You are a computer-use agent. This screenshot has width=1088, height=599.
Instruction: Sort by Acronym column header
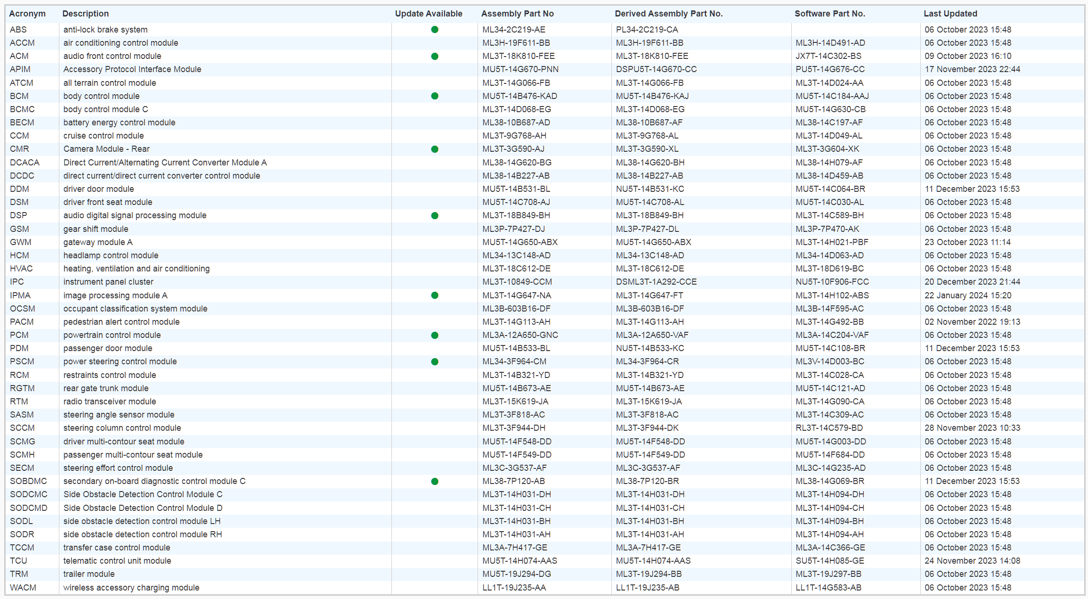(x=27, y=14)
